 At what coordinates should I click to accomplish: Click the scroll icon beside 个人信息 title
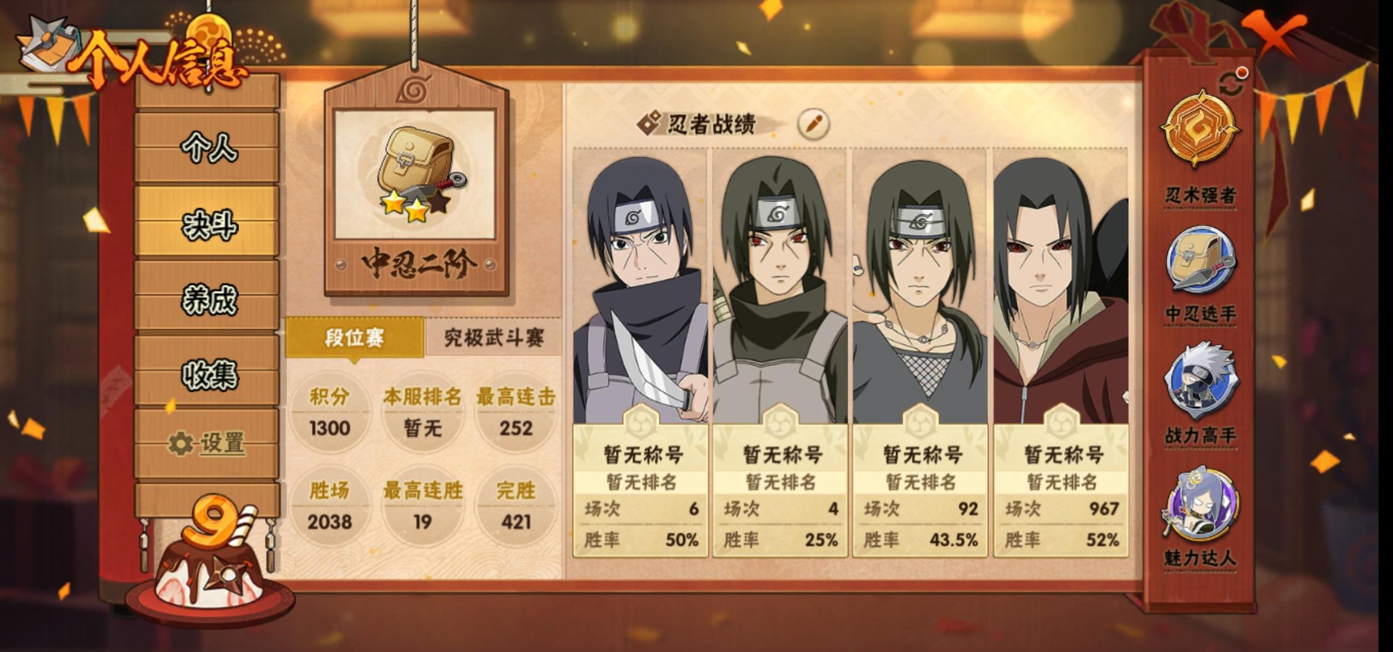45,48
